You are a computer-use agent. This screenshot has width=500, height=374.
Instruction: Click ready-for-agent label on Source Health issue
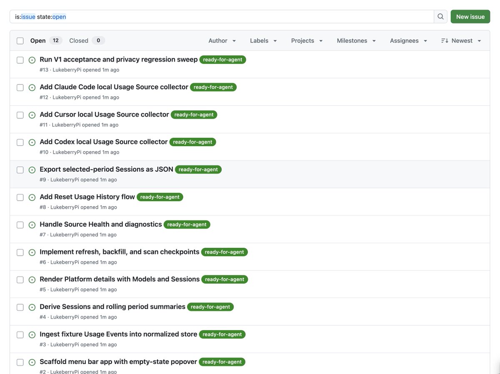[x=187, y=224]
